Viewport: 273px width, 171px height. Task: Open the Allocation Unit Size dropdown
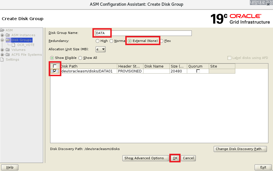point(101,49)
